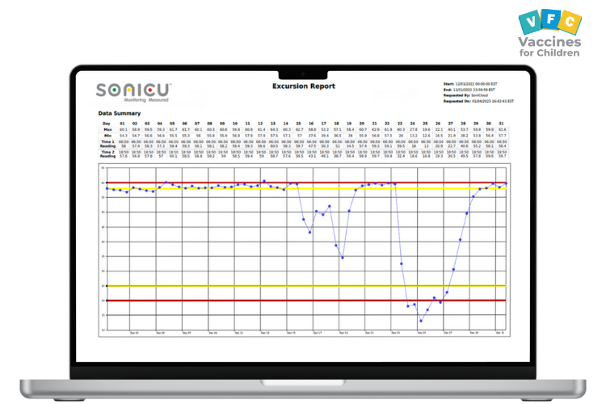Select the Time 2 Reading row label
The width and height of the screenshot is (606, 404).
pos(106,154)
